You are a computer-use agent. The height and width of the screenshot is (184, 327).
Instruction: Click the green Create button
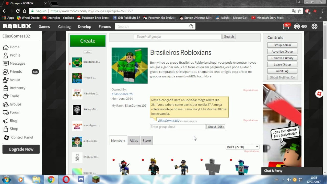[88, 41]
